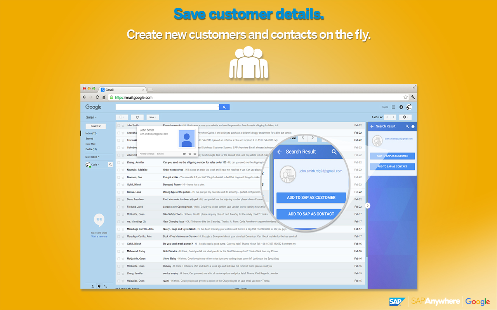This screenshot has height=310, width=497.
Task: Click the chat icon in John Smith hovercard
Action: pos(189,154)
